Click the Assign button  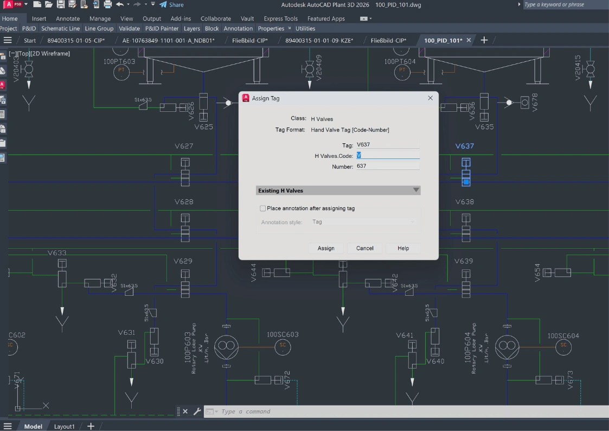coord(326,248)
